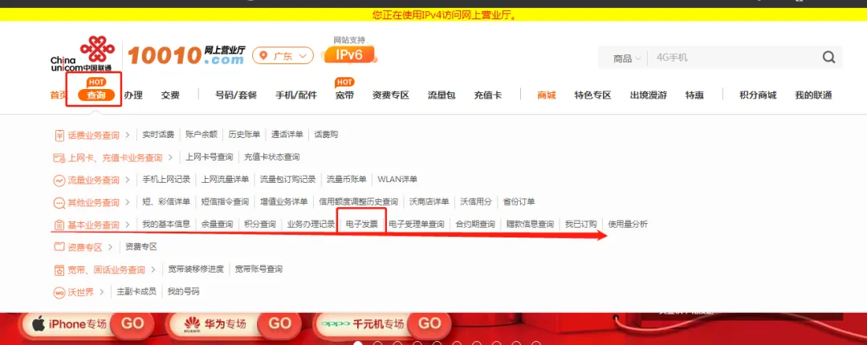Select the 查询 navigation tab

click(96, 95)
